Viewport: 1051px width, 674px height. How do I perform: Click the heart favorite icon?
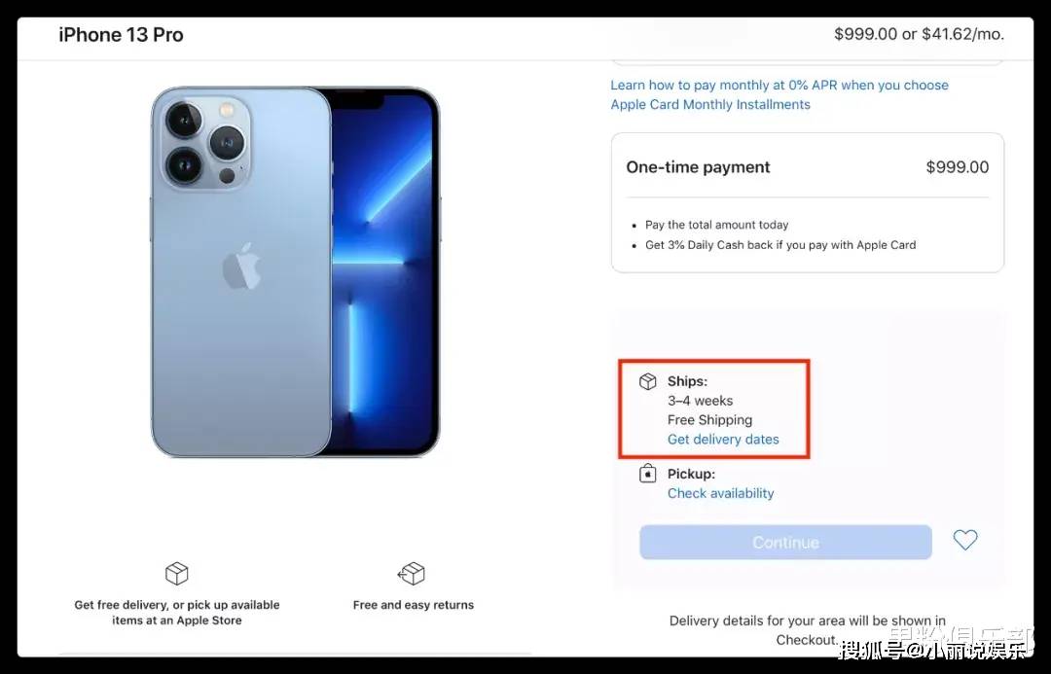click(965, 540)
